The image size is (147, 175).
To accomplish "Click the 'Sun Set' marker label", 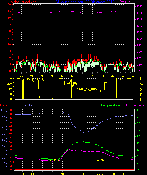I will pyautogui.click(x=100, y=160).
